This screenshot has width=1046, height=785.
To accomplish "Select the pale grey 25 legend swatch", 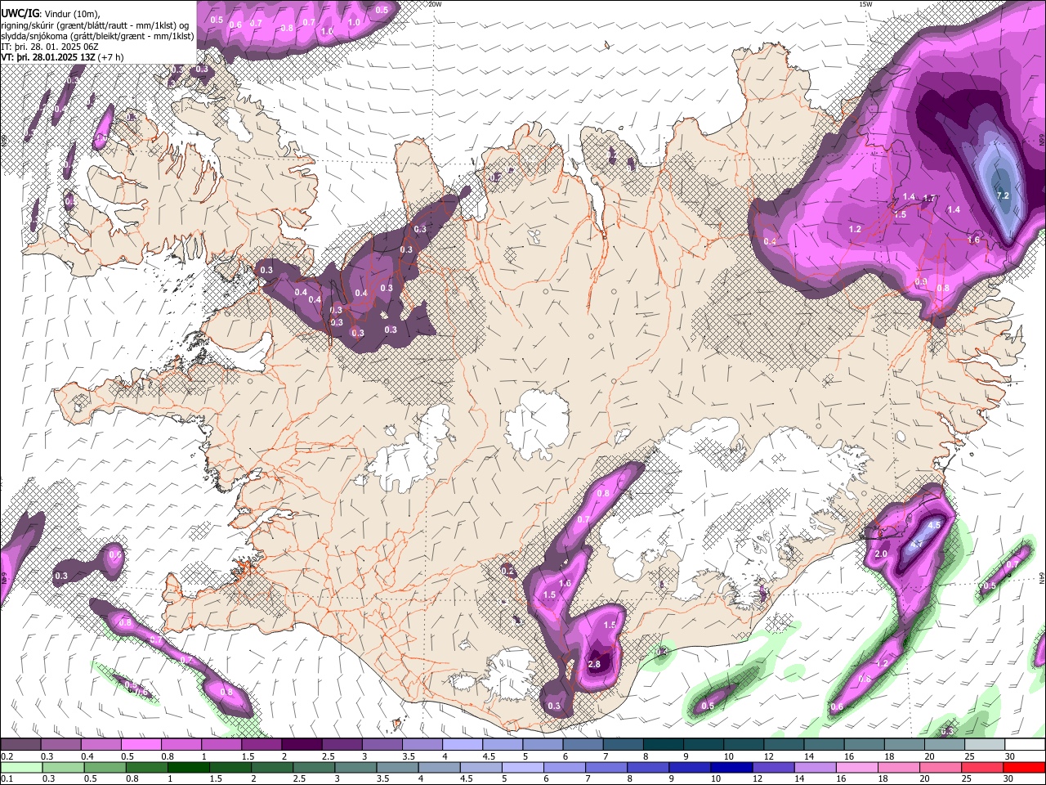I will (x=984, y=745).
